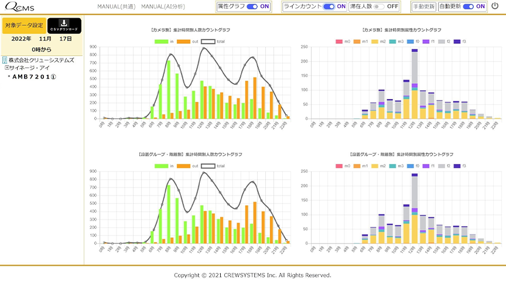Disable the 自動更新 switch
506x284 pixels.
click(x=468, y=6)
